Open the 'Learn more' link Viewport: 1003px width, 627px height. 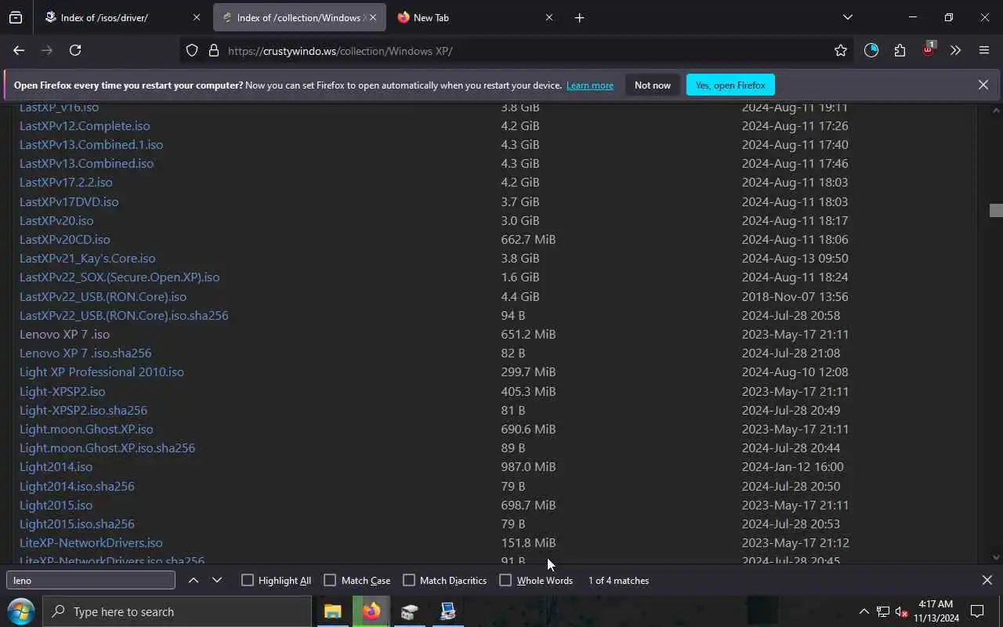pyautogui.click(x=590, y=85)
